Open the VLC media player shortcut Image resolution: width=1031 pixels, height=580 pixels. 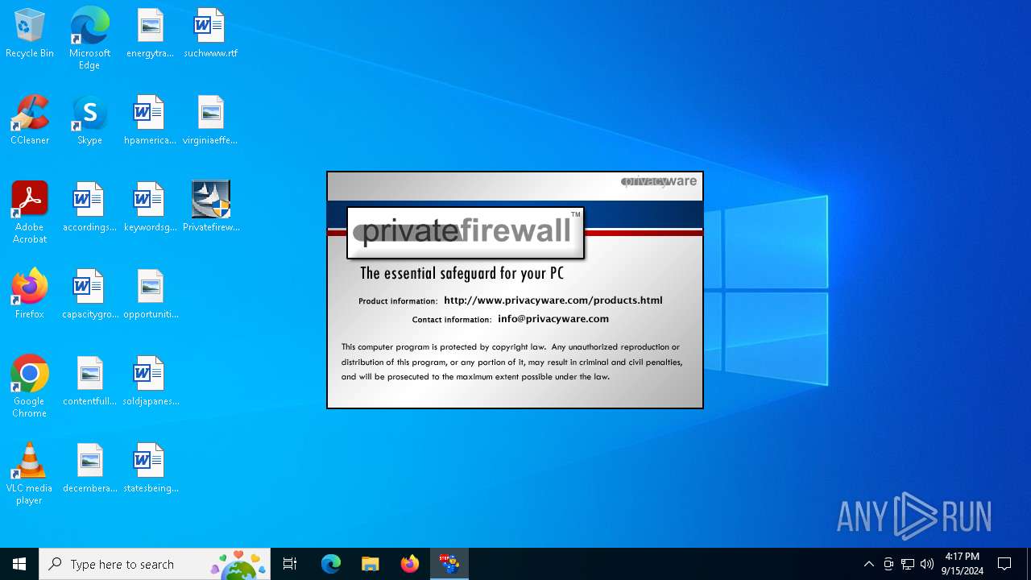[x=30, y=474]
